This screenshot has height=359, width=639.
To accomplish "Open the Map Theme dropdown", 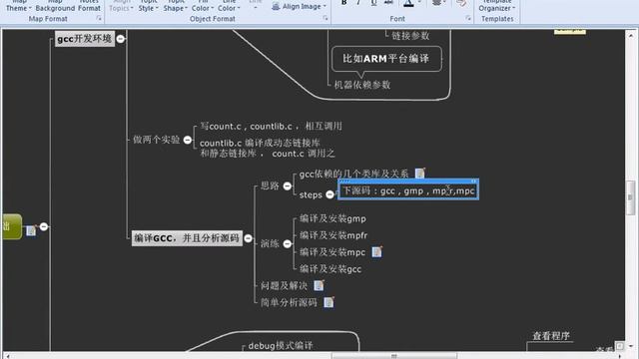I will pyautogui.click(x=18, y=6).
